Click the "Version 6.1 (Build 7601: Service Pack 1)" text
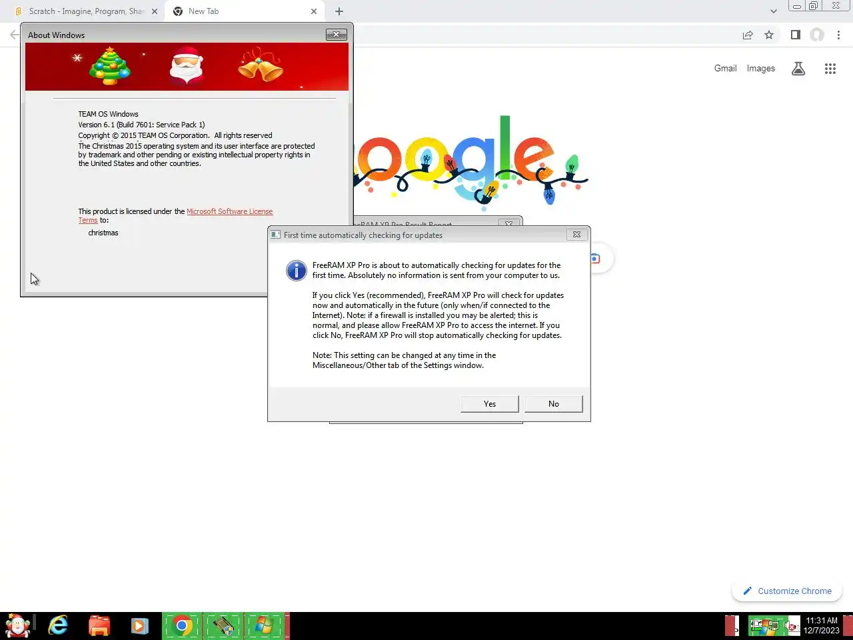The height and width of the screenshot is (640, 853). pos(141,125)
